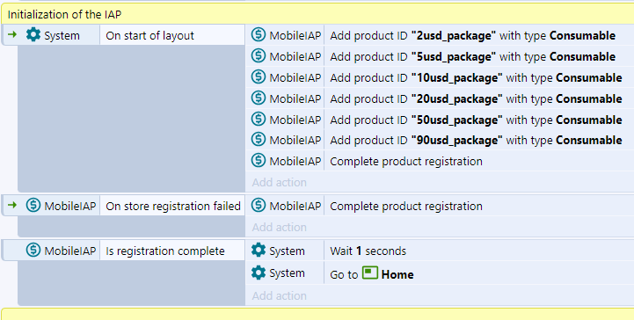Click green Home layout icon in Go to action
The height and width of the screenshot is (320, 634).
pyautogui.click(x=370, y=273)
